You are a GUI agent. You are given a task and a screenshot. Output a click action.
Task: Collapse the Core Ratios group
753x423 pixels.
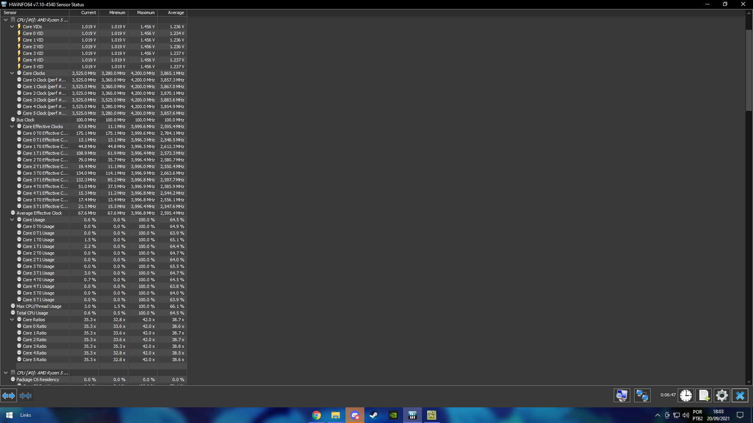(12, 320)
